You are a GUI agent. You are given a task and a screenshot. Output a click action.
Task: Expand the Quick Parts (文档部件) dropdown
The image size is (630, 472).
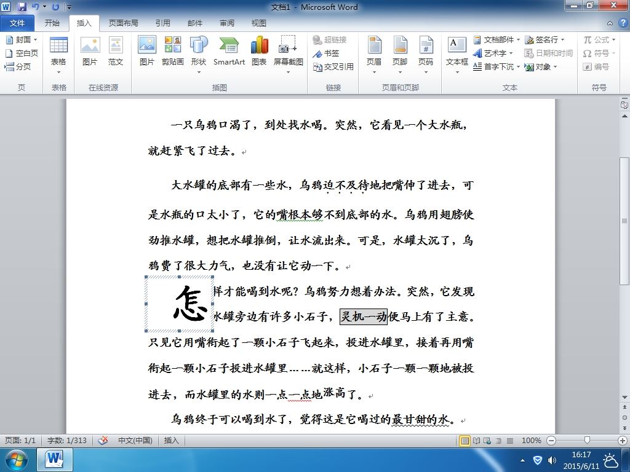pos(518,40)
